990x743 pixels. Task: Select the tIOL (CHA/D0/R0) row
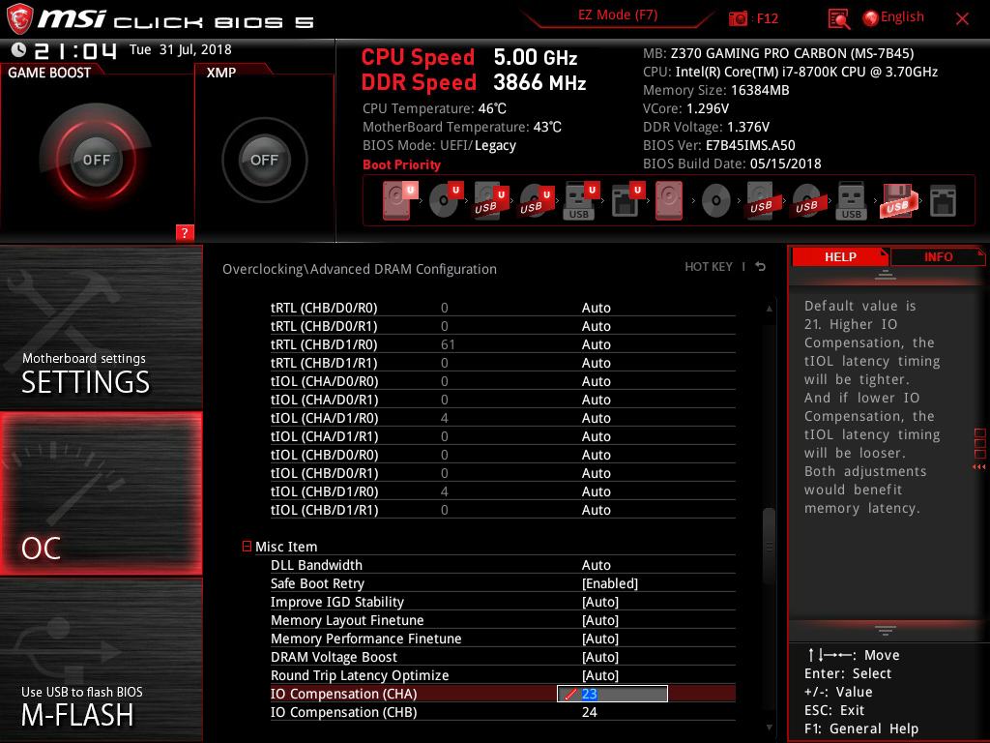coord(503,381)
